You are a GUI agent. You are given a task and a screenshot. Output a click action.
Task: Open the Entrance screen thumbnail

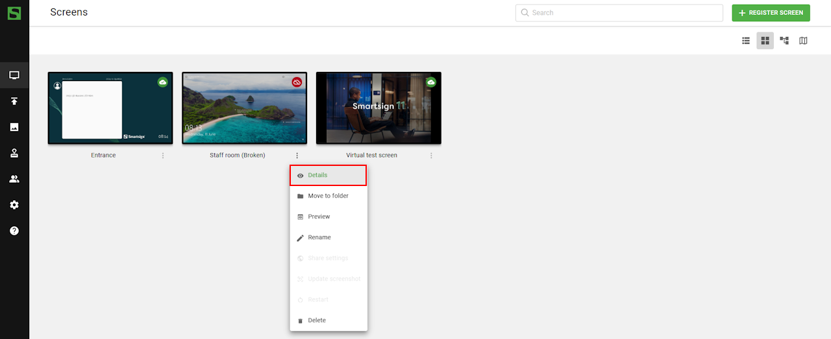coord(110,108)
